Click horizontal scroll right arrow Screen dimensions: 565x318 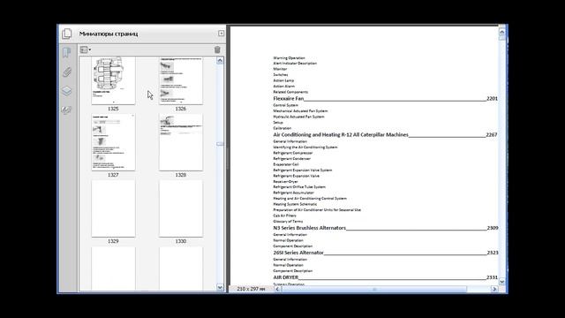coord(494,289)
